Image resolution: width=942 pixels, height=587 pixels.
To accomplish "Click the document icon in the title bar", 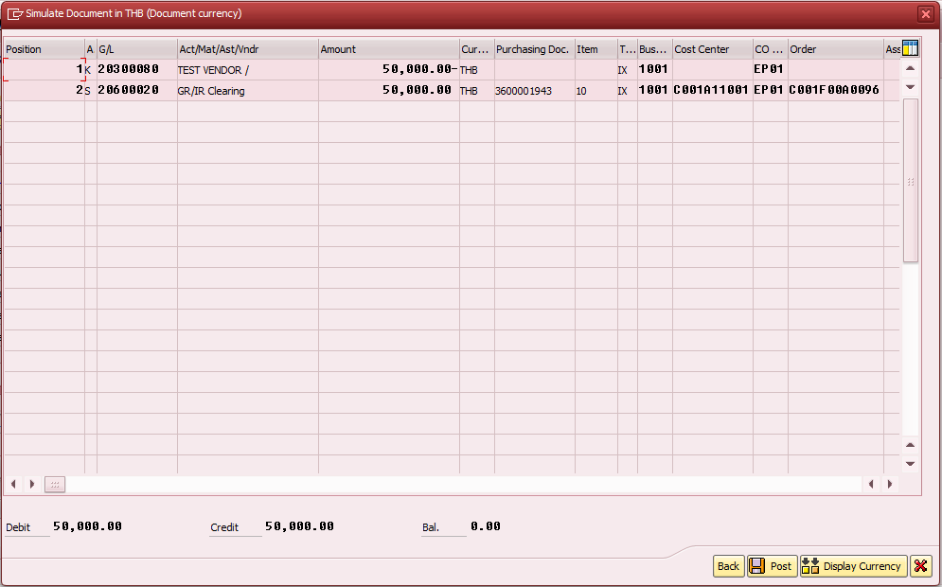I will click(13, 14).
